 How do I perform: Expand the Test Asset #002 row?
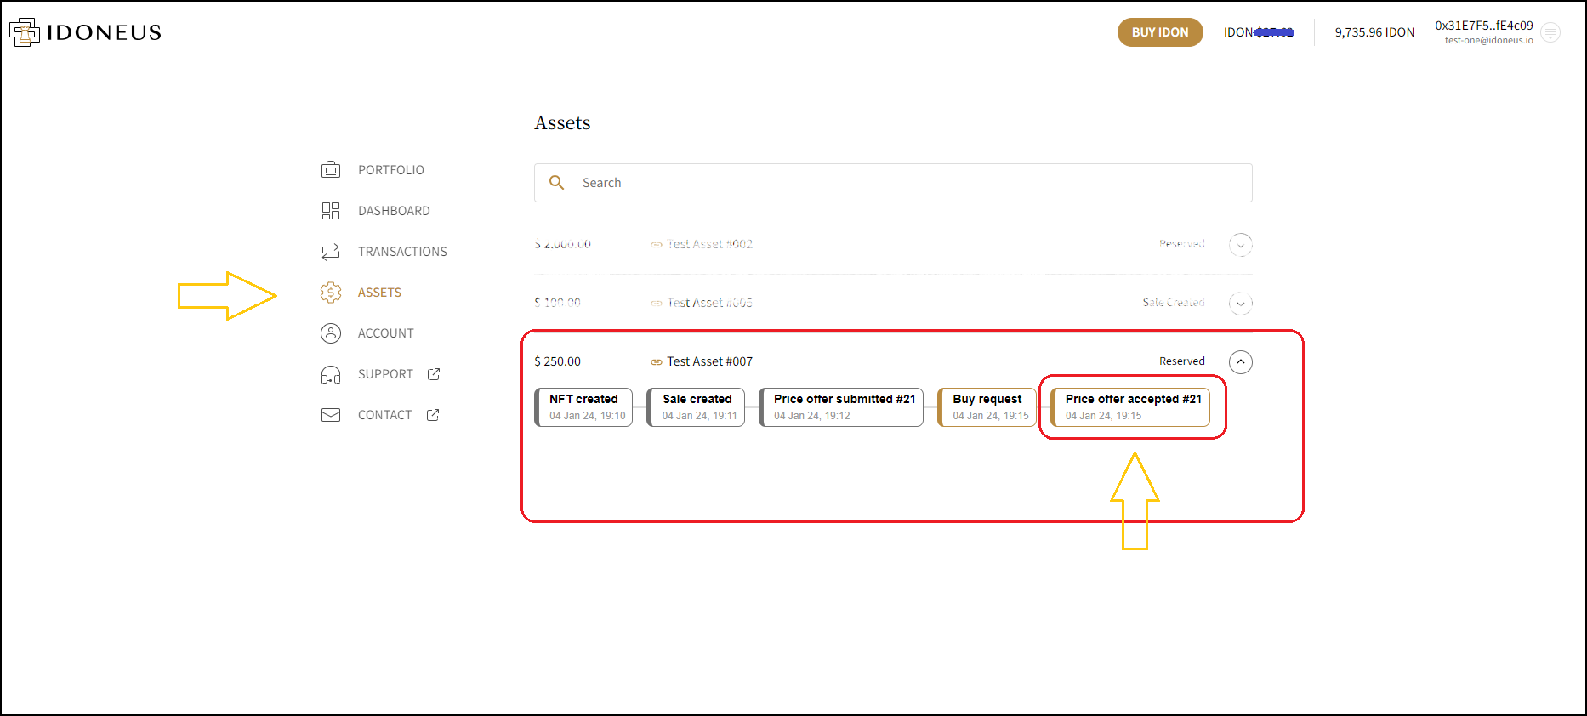pyautogui.click(x=1241, y=245)
